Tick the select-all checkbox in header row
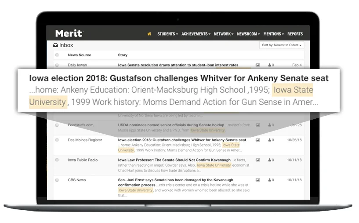 click(x=57, y=55)
